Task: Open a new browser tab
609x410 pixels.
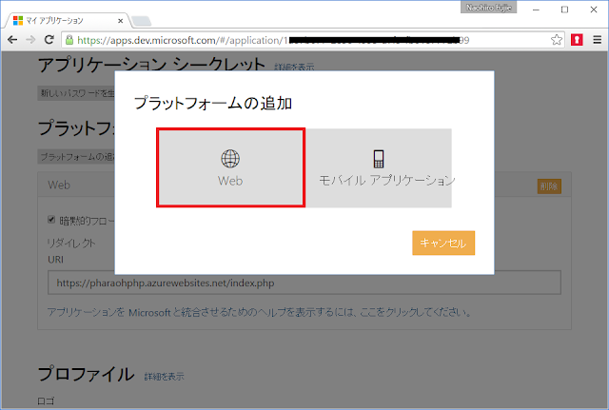Action: click(142, 21)
